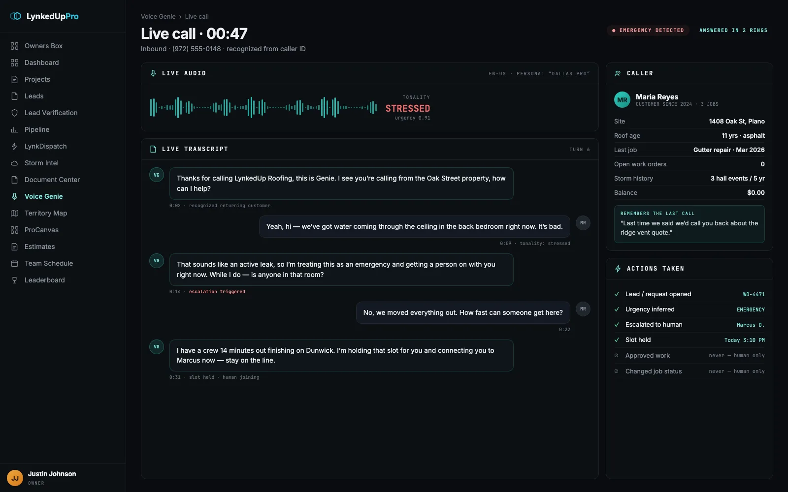Click the disabled mark beside Approved work
The height and width of the screenshot is (492, 788).
click(x=616, y=355)
